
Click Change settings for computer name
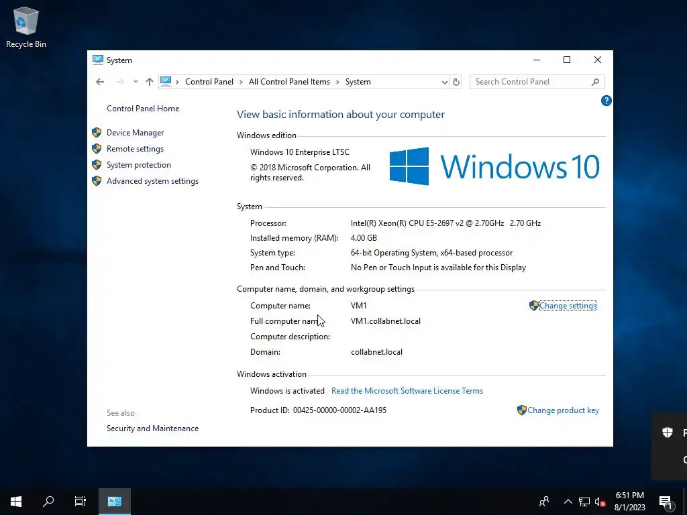[x=568, y=306]
